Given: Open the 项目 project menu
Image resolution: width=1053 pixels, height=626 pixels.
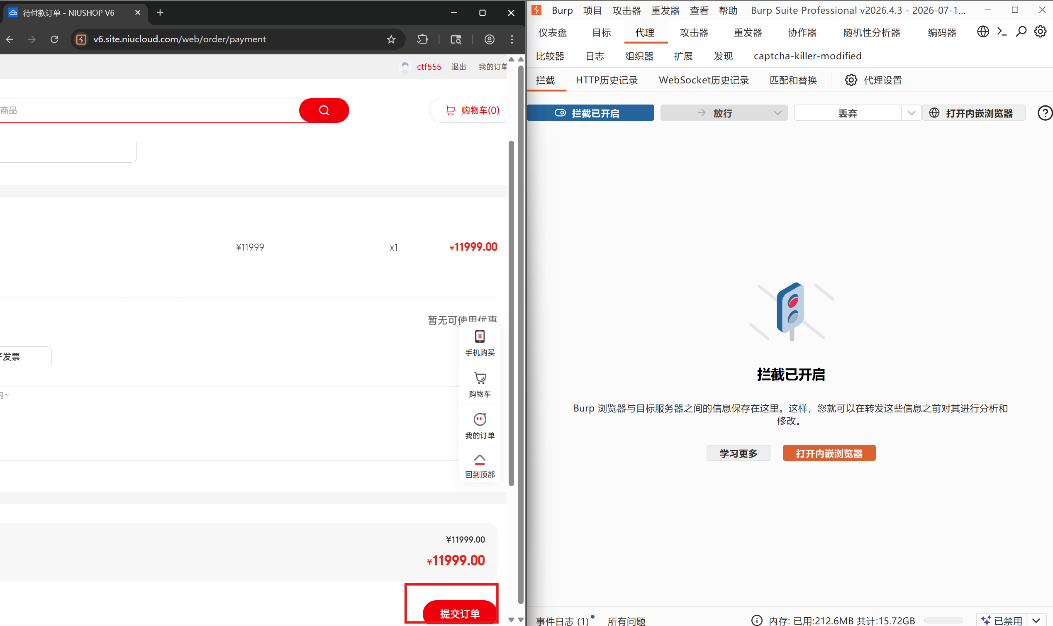Looking at the screenshot, I should [592, 10].
